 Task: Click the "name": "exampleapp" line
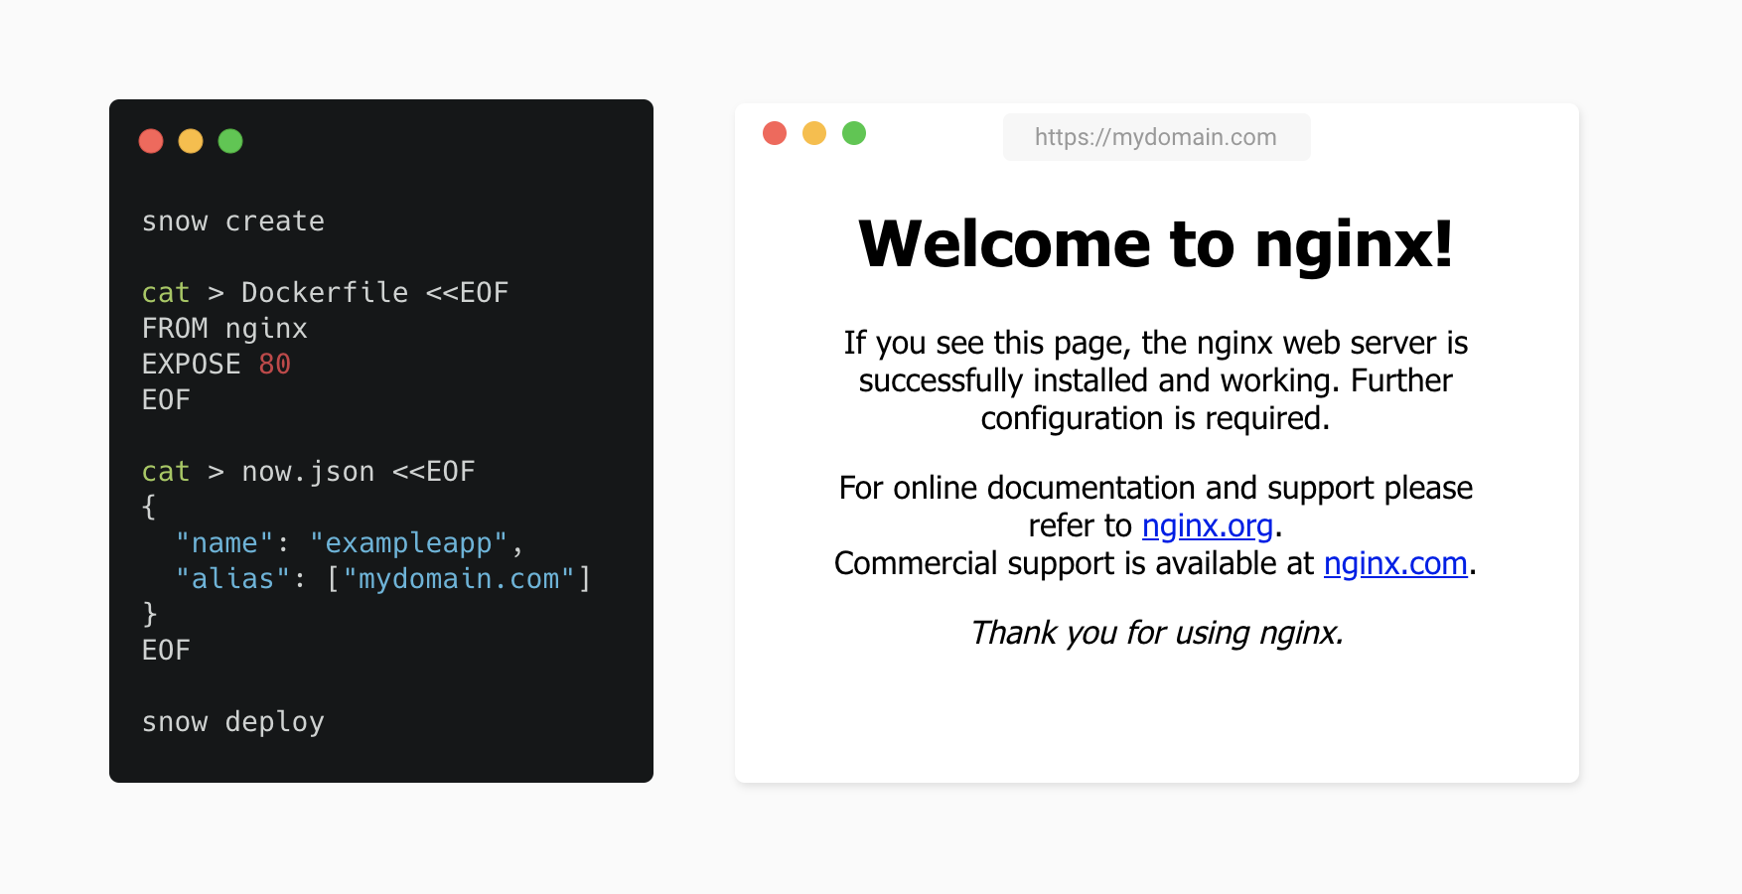pyautogui.click(x=350, y=543)
